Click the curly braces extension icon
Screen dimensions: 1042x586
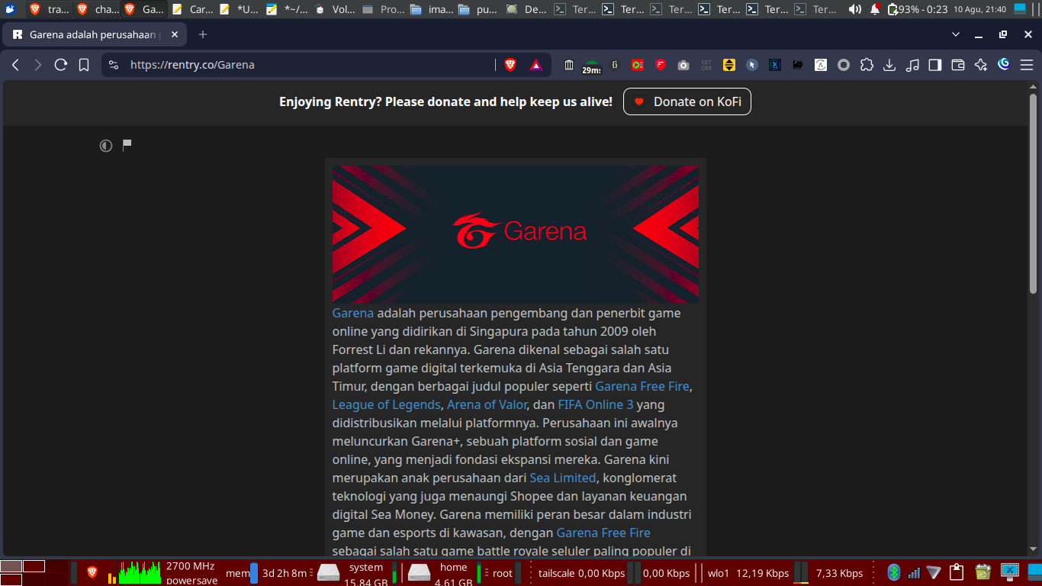[615, 65]
